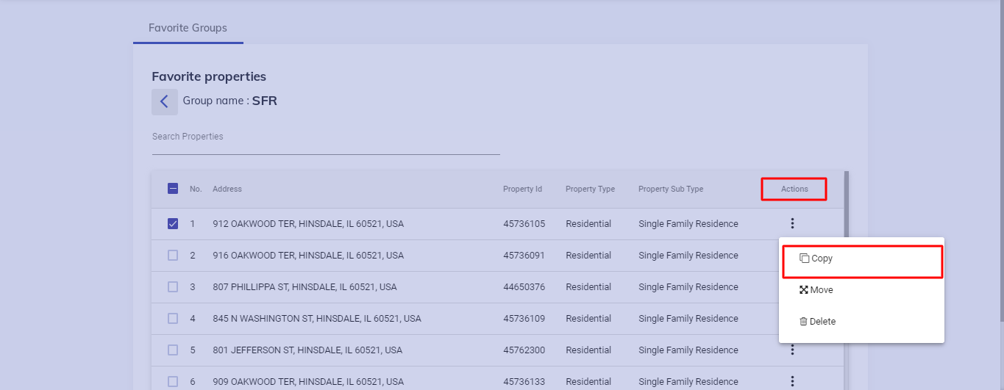The height and width of the screenshot is (390, 1004).
Task: Tick checkbox for 845 N Washington St
Action: [x=173, y=319]
